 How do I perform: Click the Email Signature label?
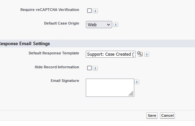pos(65,81)
